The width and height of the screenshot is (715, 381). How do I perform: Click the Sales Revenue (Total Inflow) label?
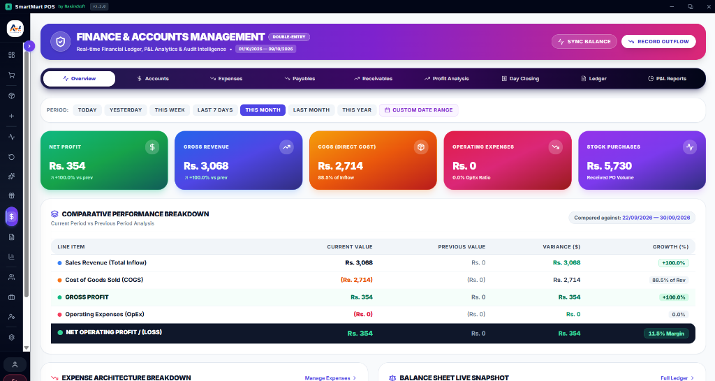click(x=106, y=262)
